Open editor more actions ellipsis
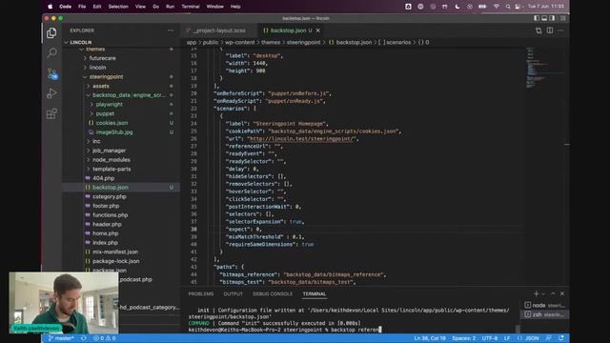The width and height of the screenshot is (610, 343). (x=560, y=30)
